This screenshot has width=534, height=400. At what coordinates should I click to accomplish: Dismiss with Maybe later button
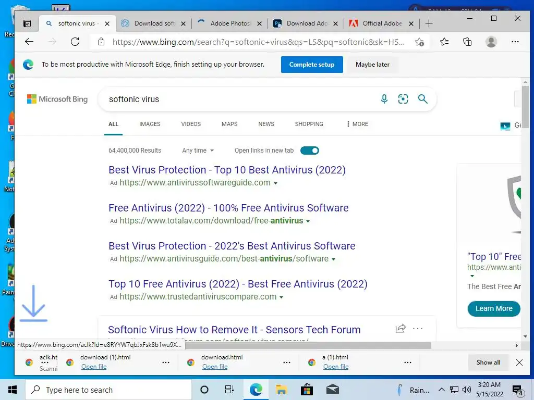[x=372, y=65]
